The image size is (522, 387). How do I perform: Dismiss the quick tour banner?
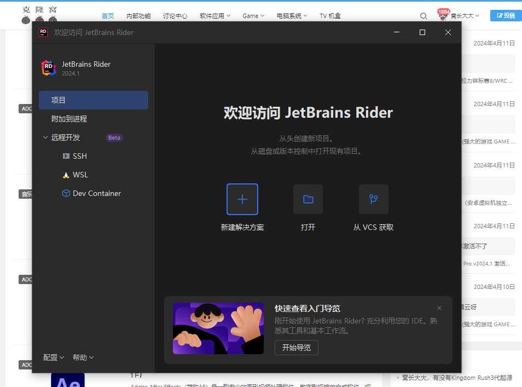439,308
